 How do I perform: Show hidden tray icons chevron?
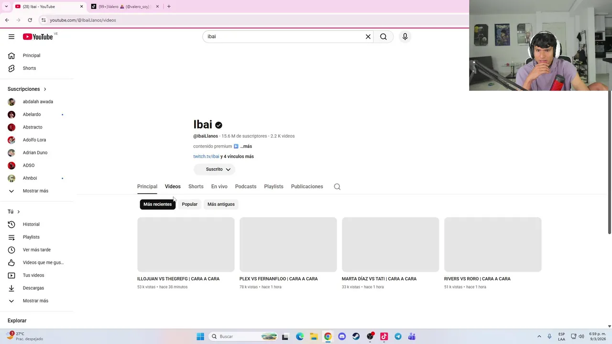pyautogui.click(x=539, y=337)
